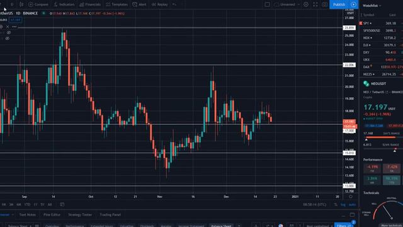Select the 3M date range
403x227 pixels.
[11, 204]
